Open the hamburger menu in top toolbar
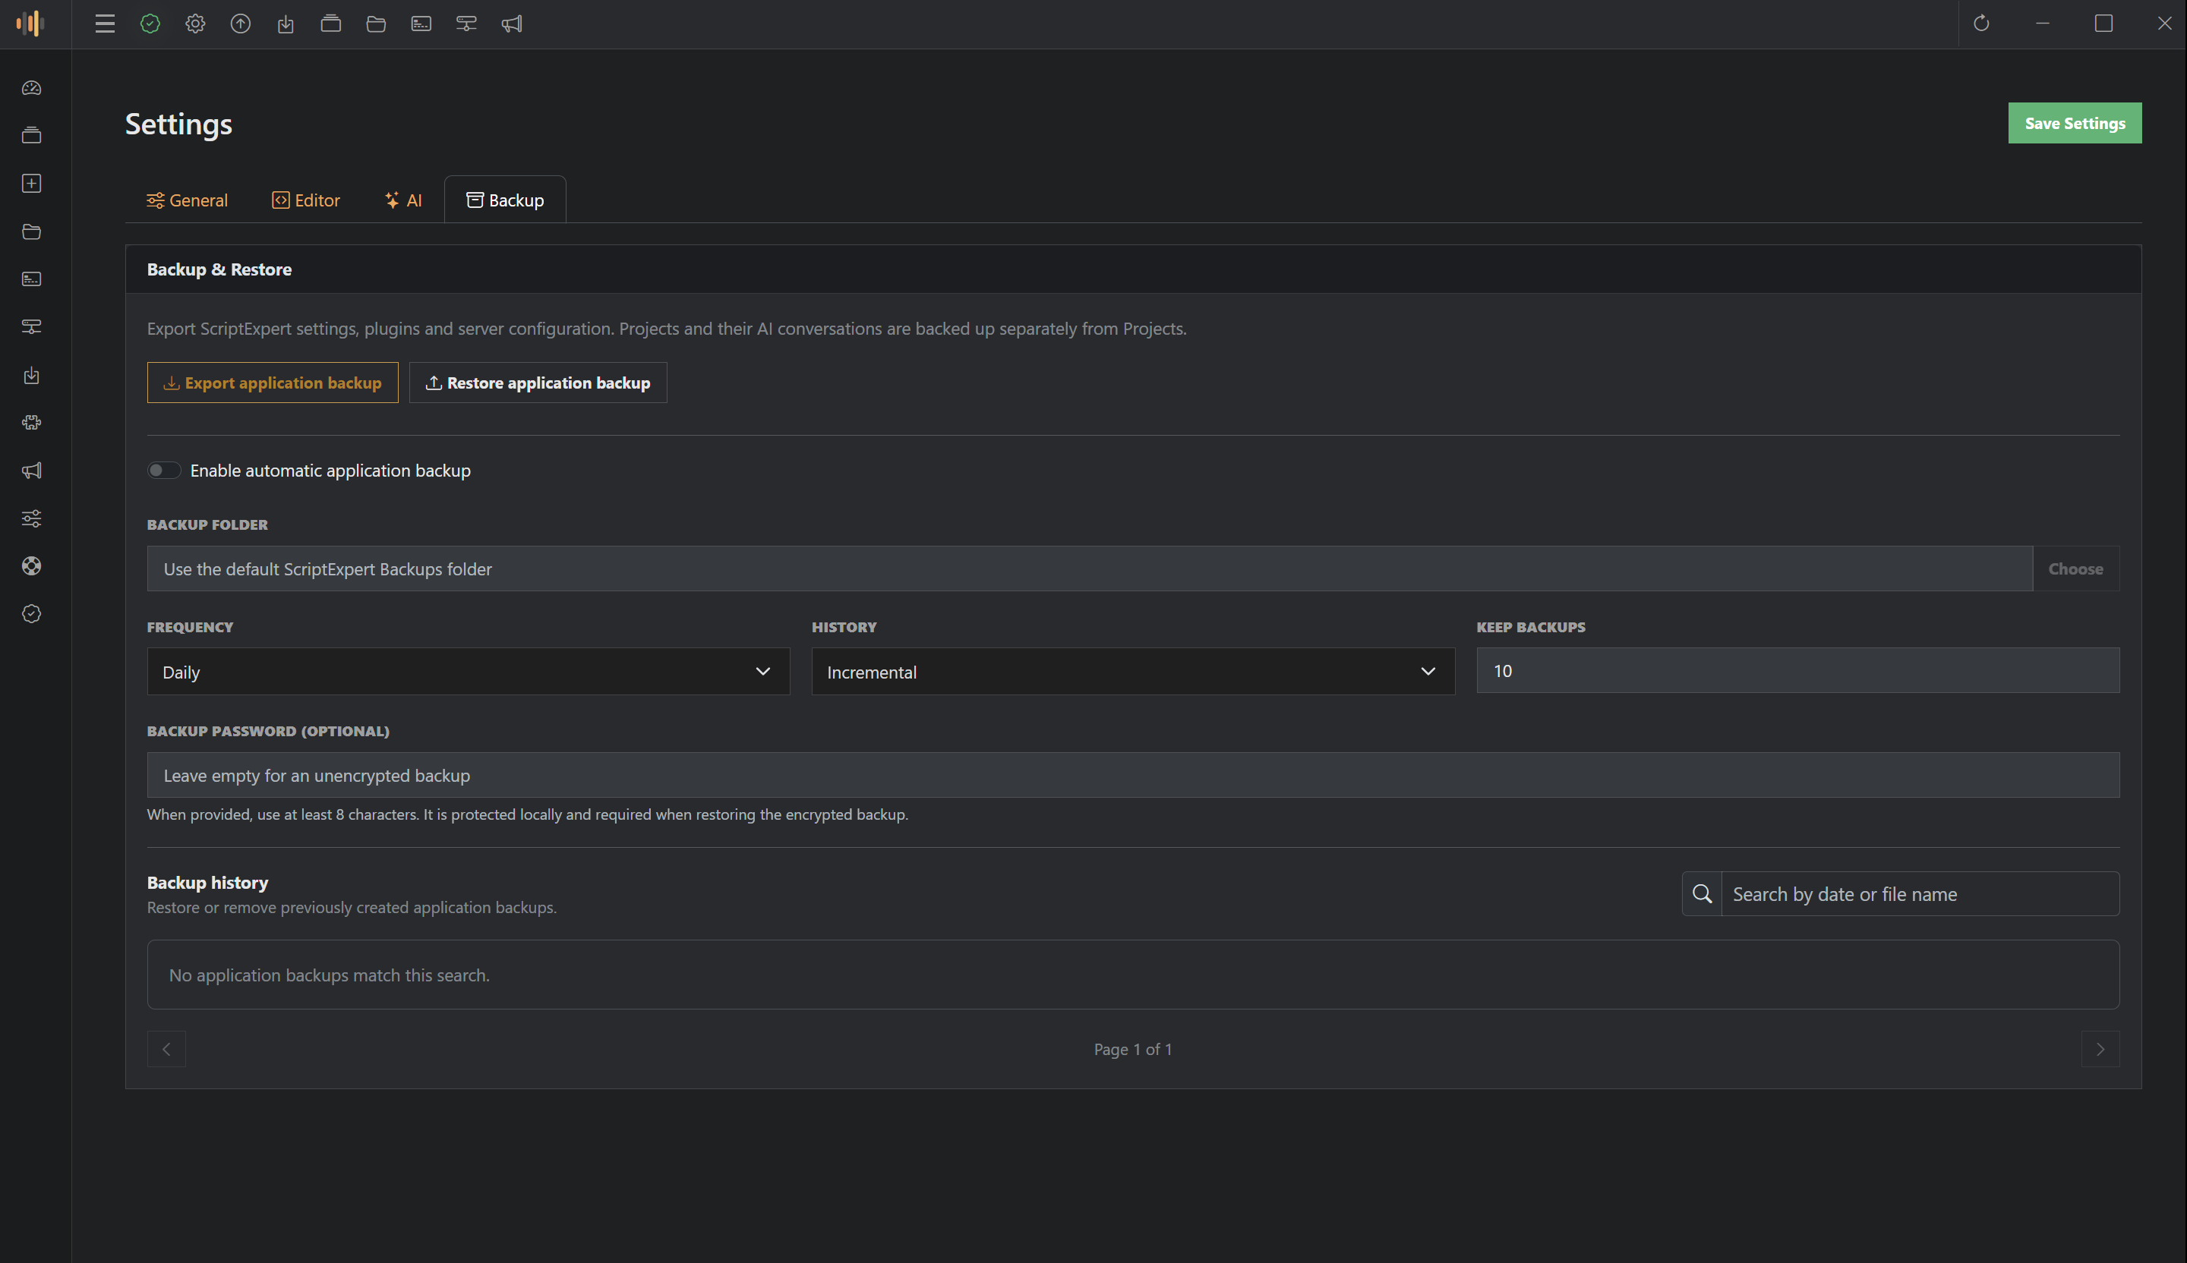Viewport: 2187px width, 1263px height. tap(105, 24)
